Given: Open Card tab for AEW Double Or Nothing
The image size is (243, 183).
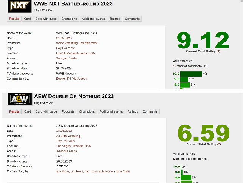Looking at the screenshot, I should pos(27,111).
